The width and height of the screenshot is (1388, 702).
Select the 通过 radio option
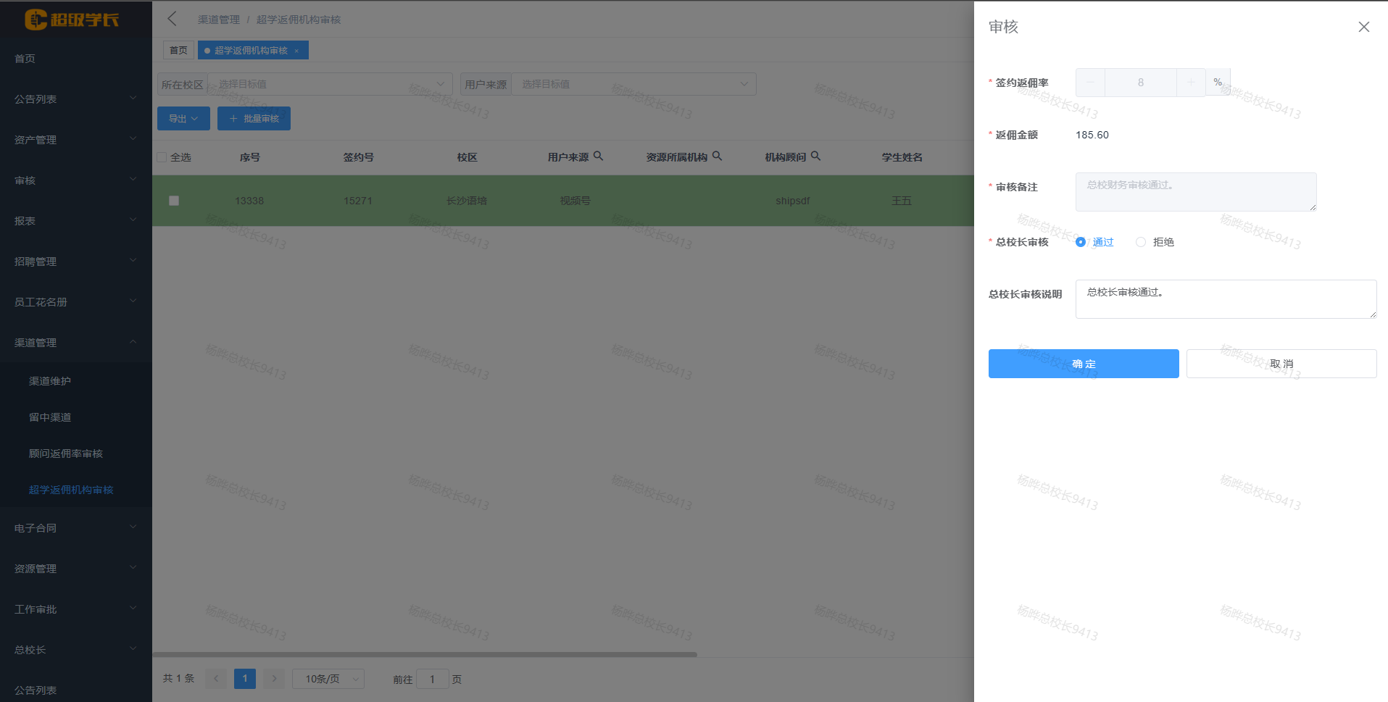tap(1081, 242)
